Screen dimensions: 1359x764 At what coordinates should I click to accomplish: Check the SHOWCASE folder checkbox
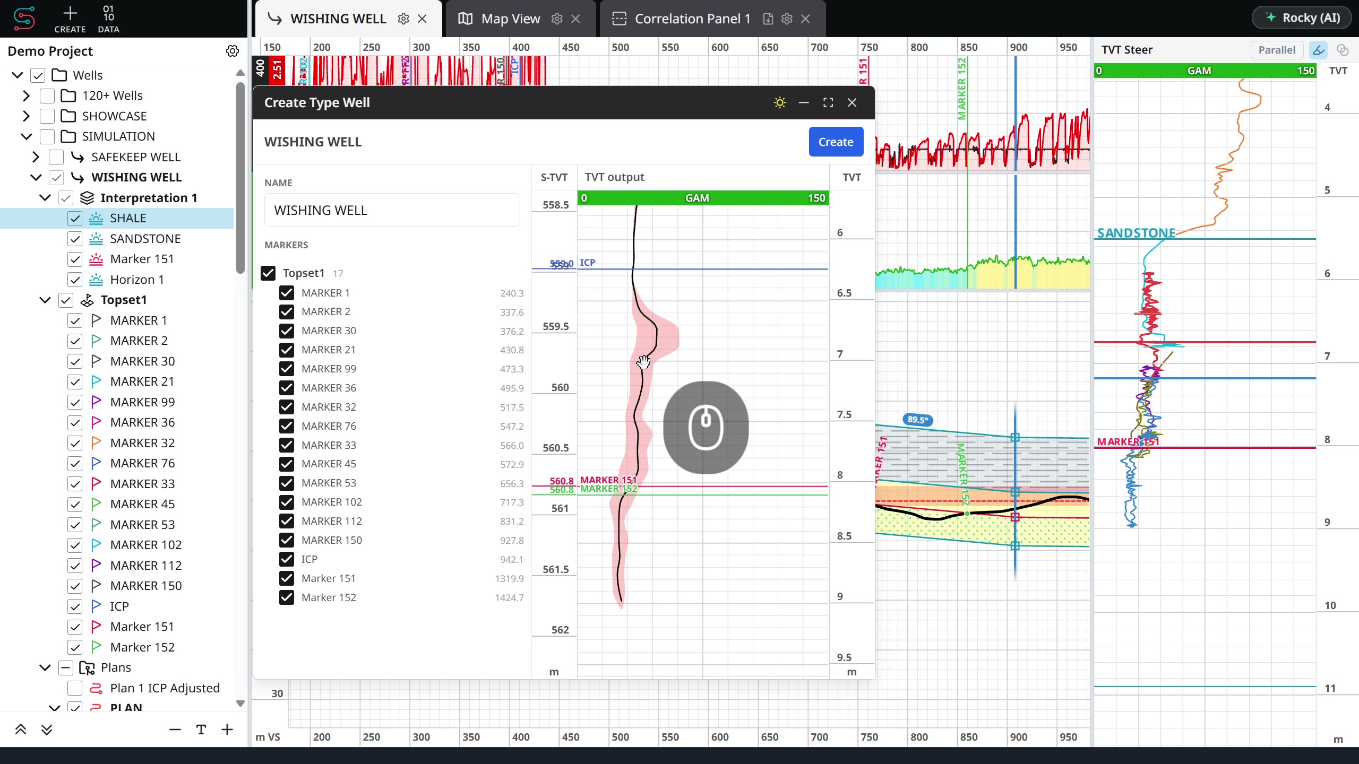pyautogui.click(x=47, y=116)
